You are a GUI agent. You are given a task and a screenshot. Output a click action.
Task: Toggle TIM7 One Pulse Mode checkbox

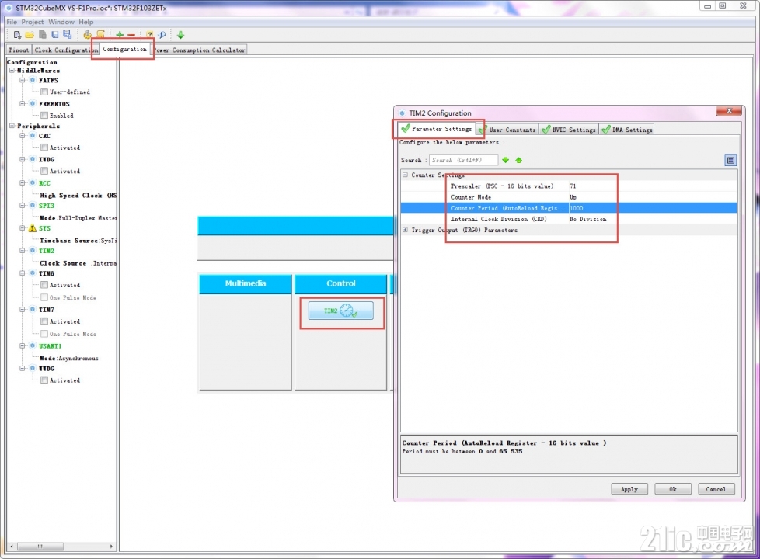pyautogui.click(x=44, y=334)
